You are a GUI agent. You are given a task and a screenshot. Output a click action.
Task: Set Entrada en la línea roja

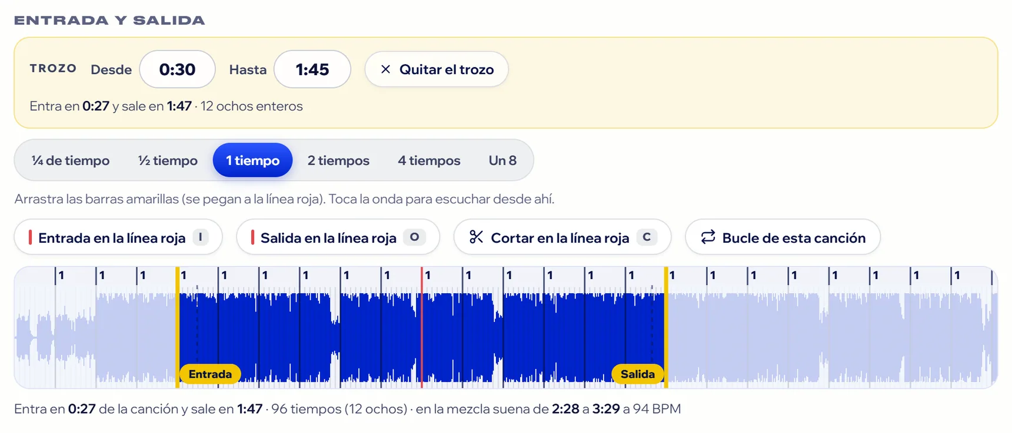(x=118, y=237)
